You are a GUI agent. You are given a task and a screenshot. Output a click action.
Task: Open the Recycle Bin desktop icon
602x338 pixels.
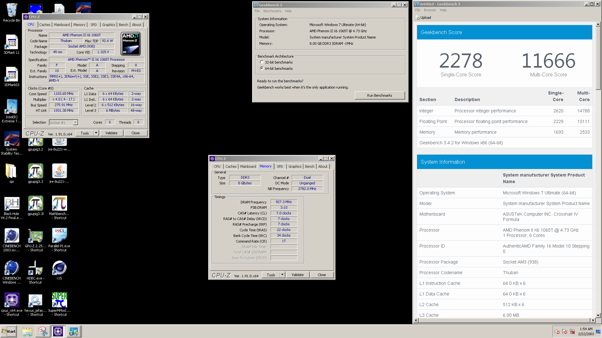tap(12, 13)
